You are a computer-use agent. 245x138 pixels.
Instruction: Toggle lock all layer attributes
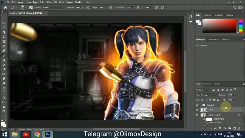[x=218, y=100]
